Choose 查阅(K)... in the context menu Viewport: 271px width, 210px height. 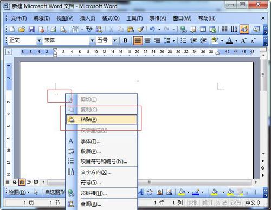[x=101, y=204]
